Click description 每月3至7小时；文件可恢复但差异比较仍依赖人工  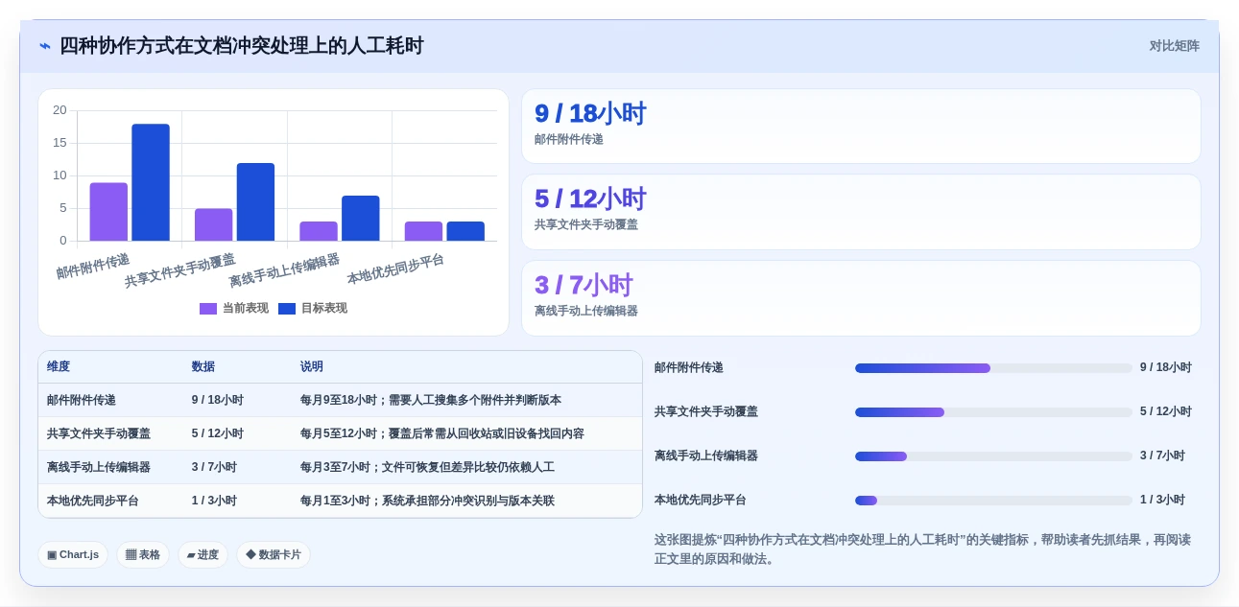[x=427, y=468]
